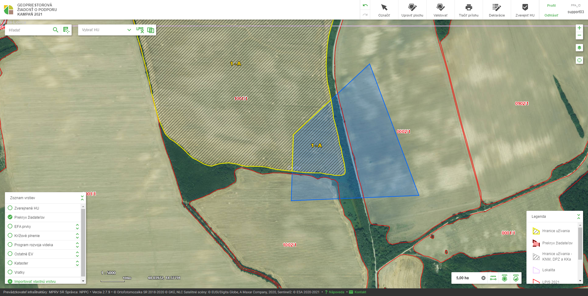This screenshot has width=588, height=296.
Task: Open the map layers switcher icon
Action: pos(579,48)
